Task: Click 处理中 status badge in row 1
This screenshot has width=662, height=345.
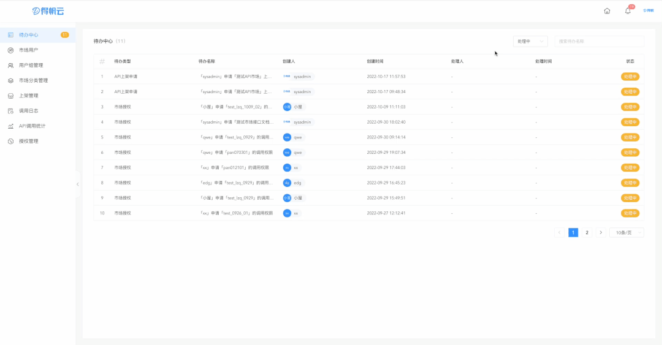Action: point(630,77)
